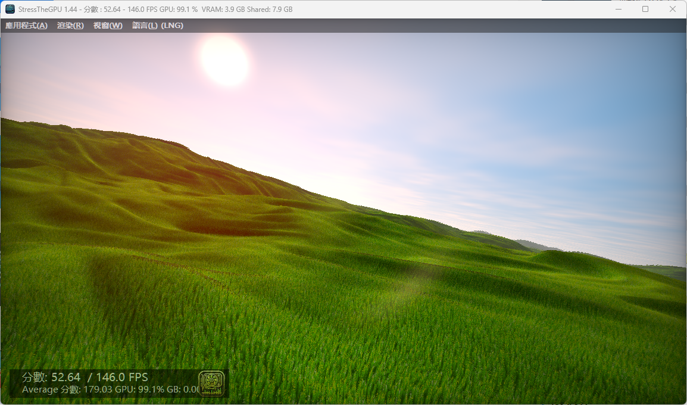This screenshot has width=687, height=405.
Task: Click the GPU fan logo in the score overlay
Action: click(x=213, y=384)
